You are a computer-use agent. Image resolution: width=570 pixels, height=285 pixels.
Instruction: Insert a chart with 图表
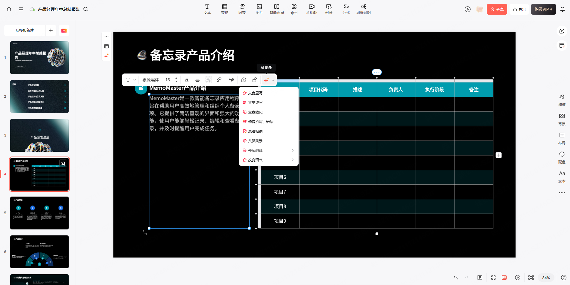pyautogui.click(x=242, y=9)
